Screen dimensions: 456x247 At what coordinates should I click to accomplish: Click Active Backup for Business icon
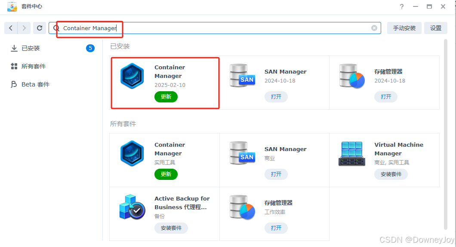coord(132,207)
